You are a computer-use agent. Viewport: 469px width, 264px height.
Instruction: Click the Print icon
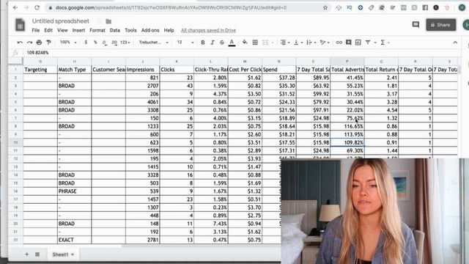39,43
